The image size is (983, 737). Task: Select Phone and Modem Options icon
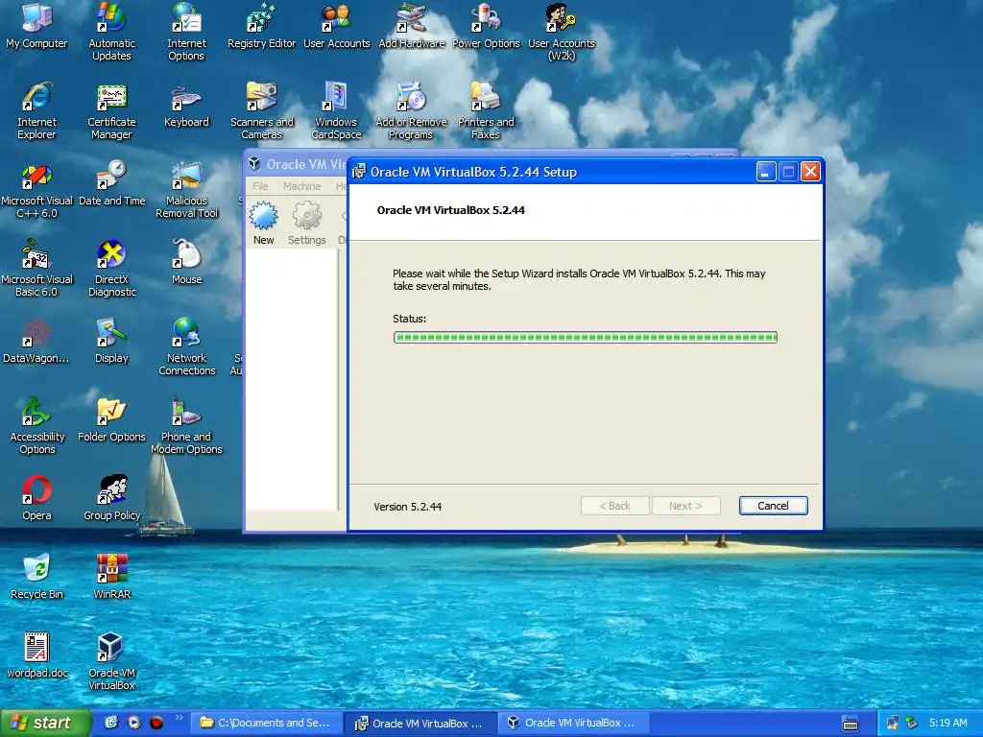[x=186, y=425]
